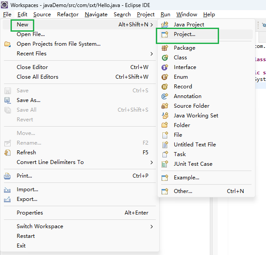
Task: Select Interface in New submenu
Action: tap(206, 67)
